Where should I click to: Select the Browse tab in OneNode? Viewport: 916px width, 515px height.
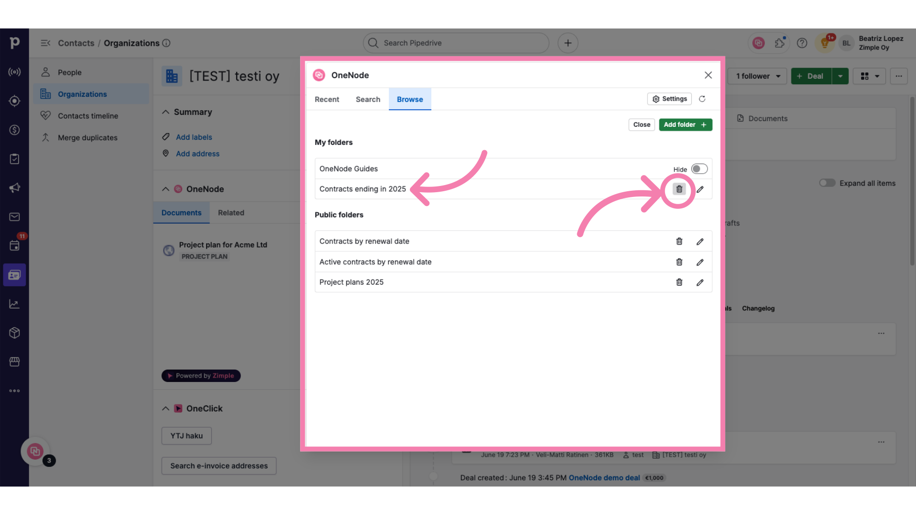coord(409,99)
